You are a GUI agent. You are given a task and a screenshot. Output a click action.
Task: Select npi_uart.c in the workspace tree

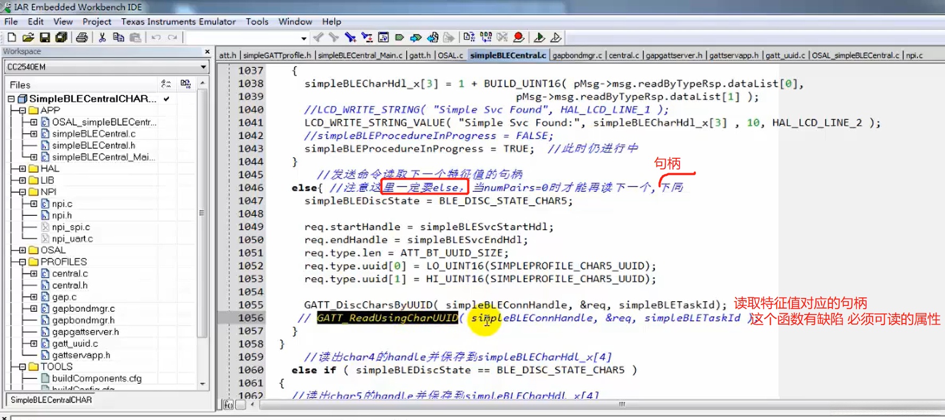pyautogui.click(x=72, y=239)
